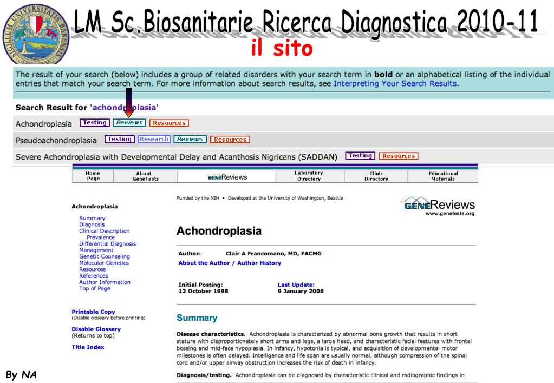Click the university seal emblem
Screen dimensions: 554x383
click(x=36, y=34)
